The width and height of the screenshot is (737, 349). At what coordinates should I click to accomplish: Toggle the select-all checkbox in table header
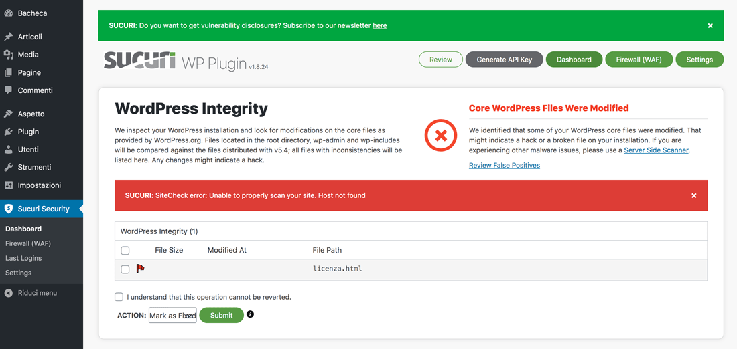point(125,251)
